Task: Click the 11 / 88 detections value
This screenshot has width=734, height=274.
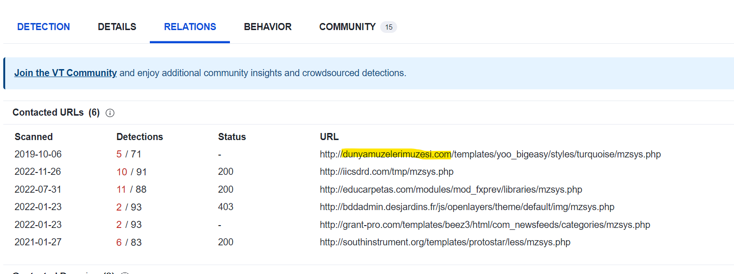Action: coord(131,190)
